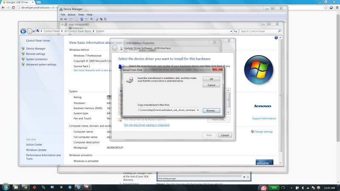340x191 pixels.
Task: Click Cancel in the Update Driver Software dialog
Action: click(x=225, y=135)
